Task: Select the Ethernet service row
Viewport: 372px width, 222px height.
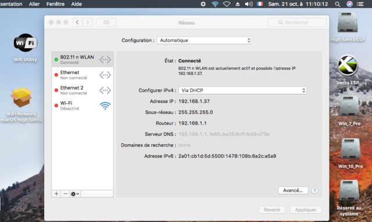Action: pyautogui.click(x=83, y=75)
